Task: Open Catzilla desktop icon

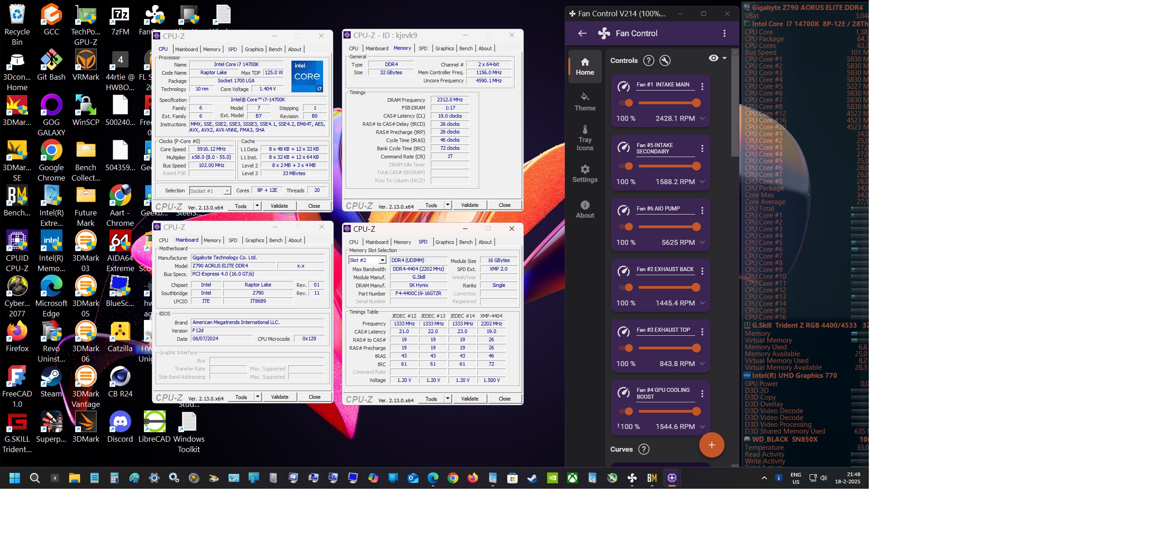Action: tap(120, 337)
